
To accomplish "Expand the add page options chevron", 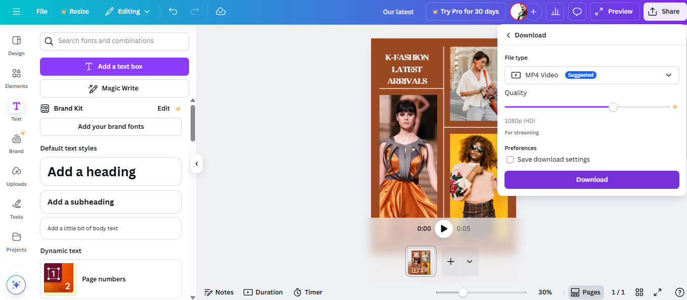I will 469,262.
